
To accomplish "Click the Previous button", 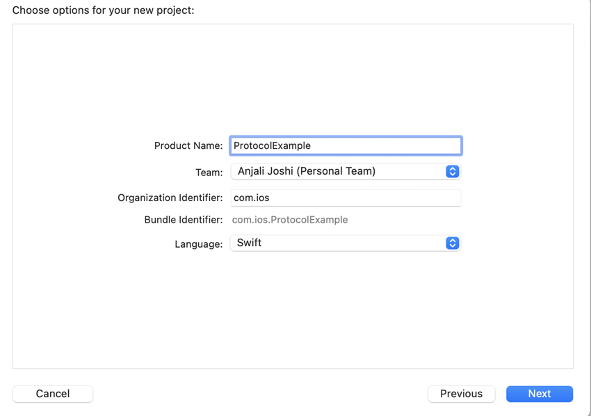I will pyautogui.click(x=461, y=394).
